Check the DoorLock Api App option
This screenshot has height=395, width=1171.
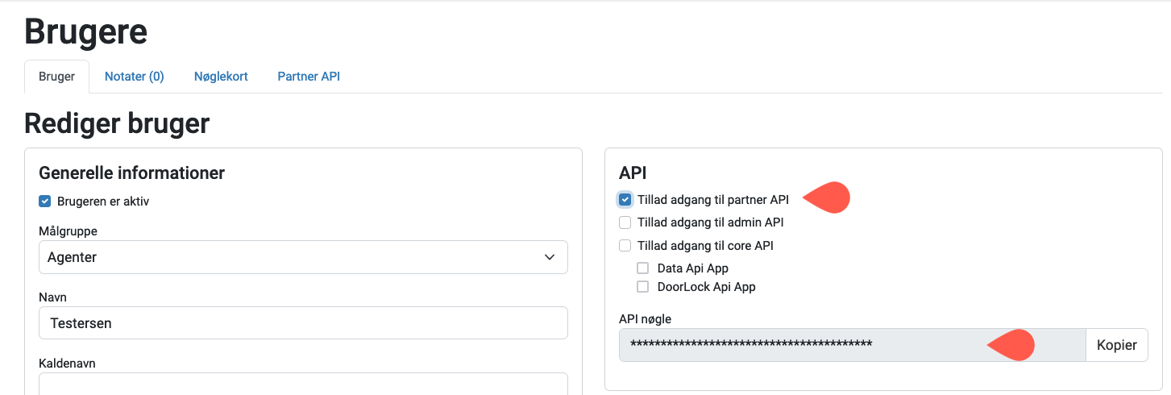[x=643, y=286]
